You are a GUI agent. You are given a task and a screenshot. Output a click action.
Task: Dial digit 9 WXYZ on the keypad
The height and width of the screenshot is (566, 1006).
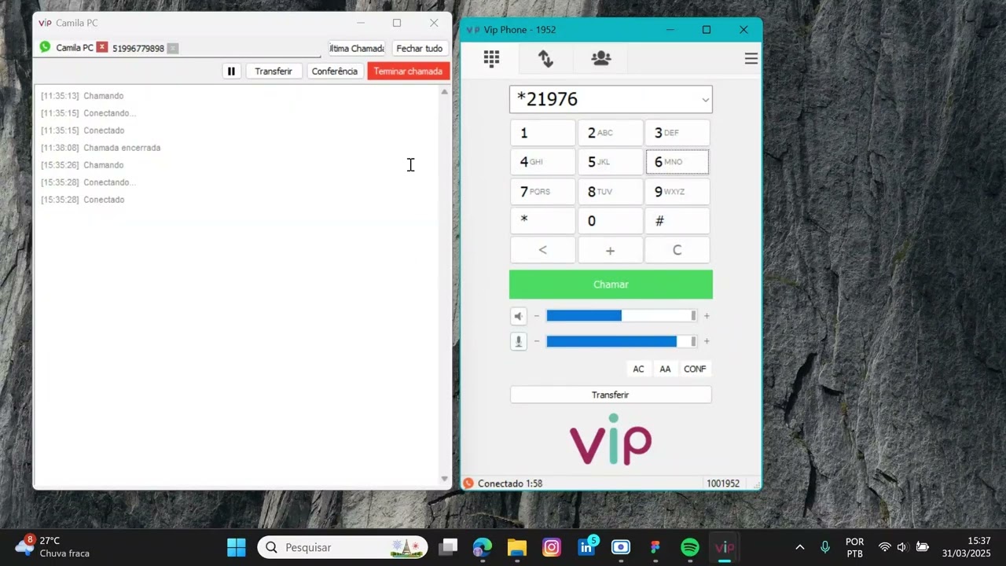coord(677,192)
